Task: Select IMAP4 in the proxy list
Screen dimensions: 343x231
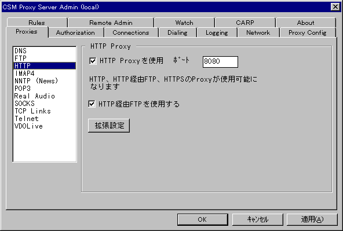Action: click(x=45, y=74)
